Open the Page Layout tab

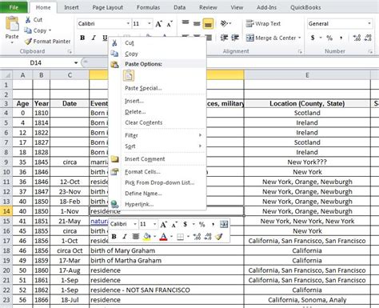point(108,7)
